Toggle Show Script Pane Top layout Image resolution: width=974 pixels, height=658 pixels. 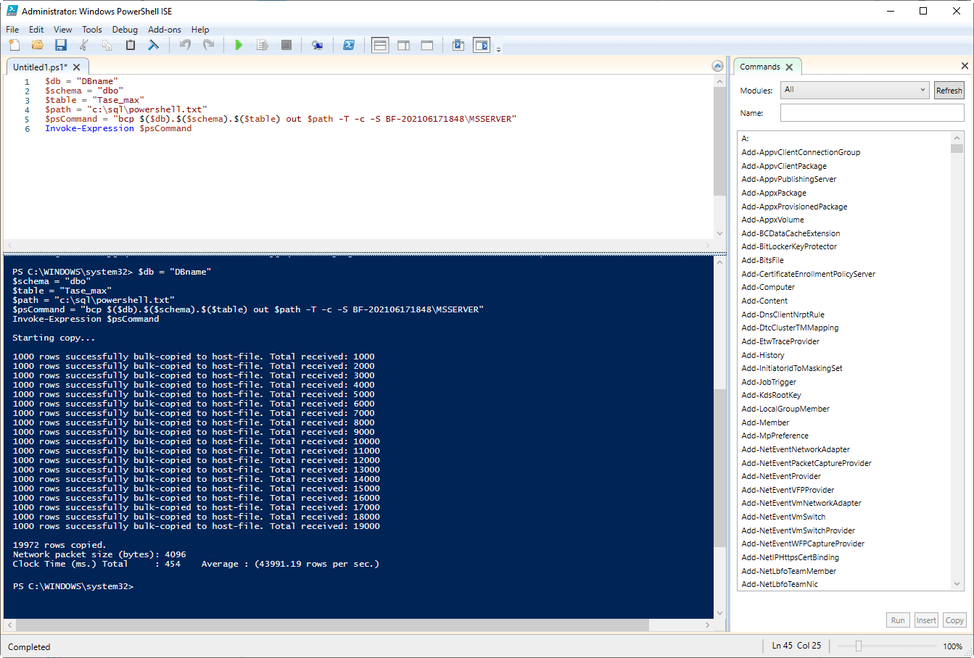tap(380, 45)
